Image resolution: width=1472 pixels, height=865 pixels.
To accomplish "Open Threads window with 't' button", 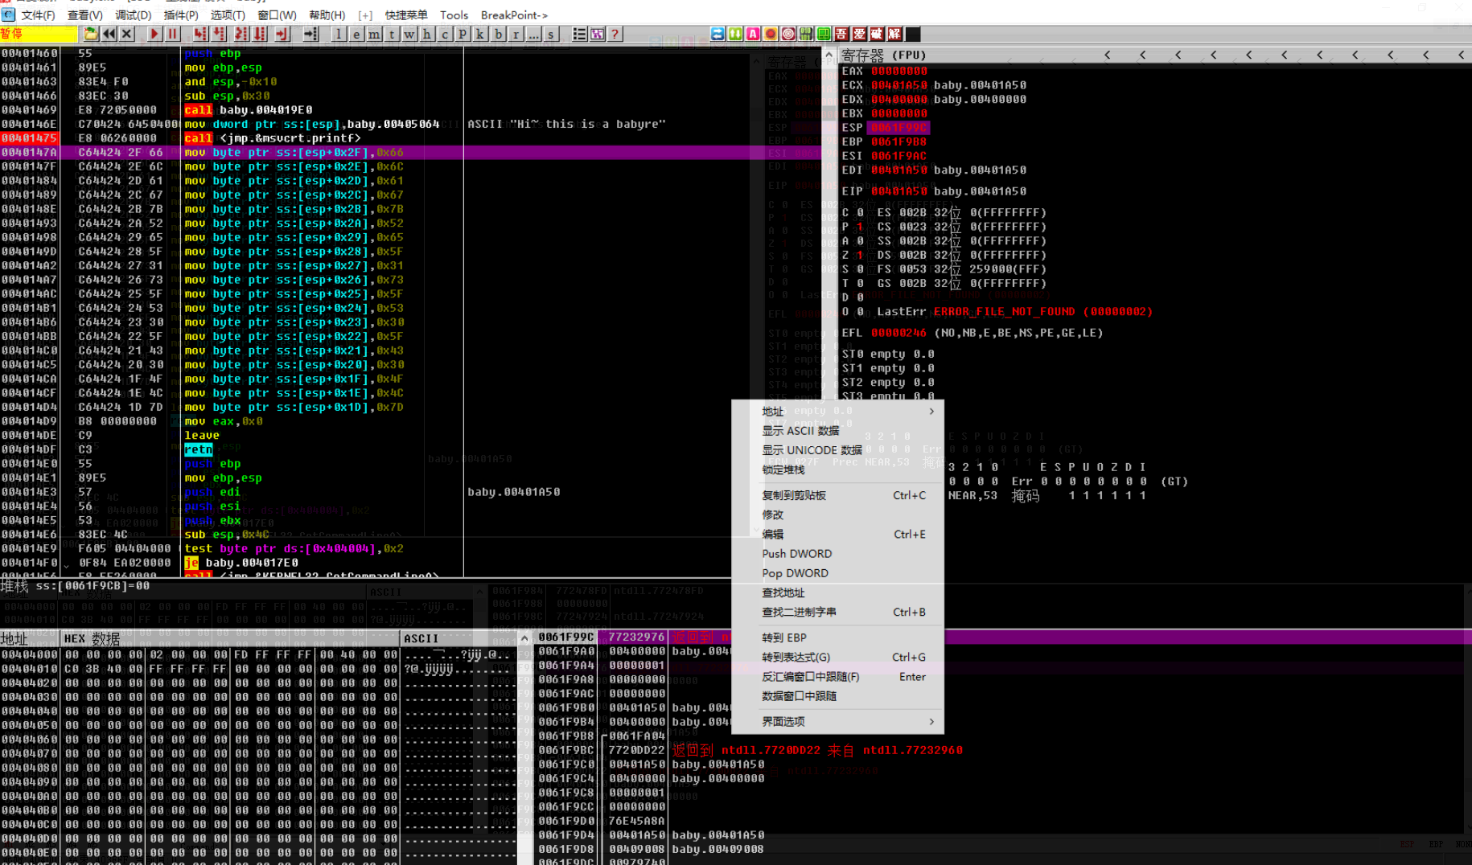I will 393,34.
